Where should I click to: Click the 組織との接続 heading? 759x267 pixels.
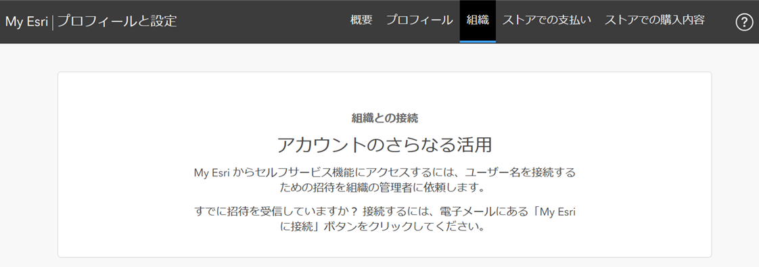pos(384,118)
